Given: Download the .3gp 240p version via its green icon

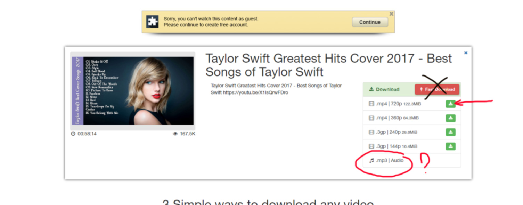Looking at the screenshot, I should (x=450, y=132).
